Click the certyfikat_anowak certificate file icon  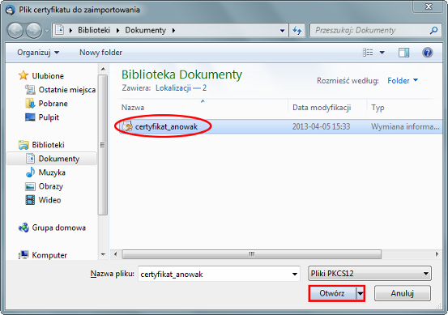tap(127, 126)
